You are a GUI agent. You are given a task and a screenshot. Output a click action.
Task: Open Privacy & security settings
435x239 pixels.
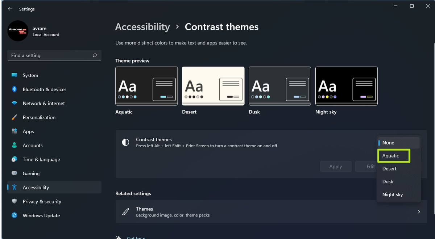pyautogui.click(x=42, y=201)
